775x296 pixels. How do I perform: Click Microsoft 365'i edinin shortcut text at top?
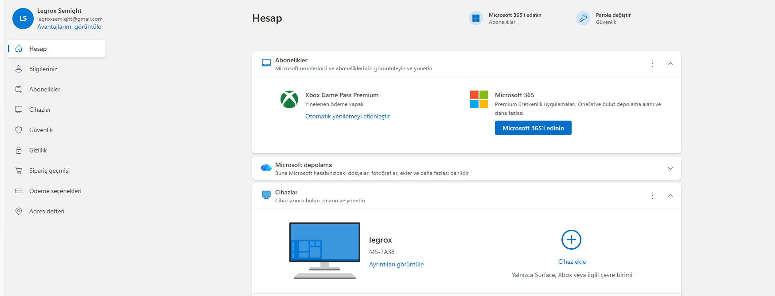tap(515, 15)
